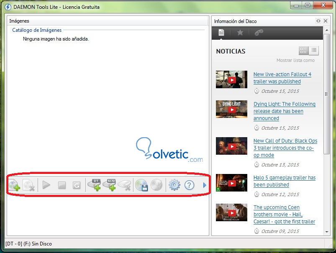Click the '[DT - 0] (F:) Sin Disco' status
The width and height of the screenshot is (336, 253).
[x=29, y=244]
